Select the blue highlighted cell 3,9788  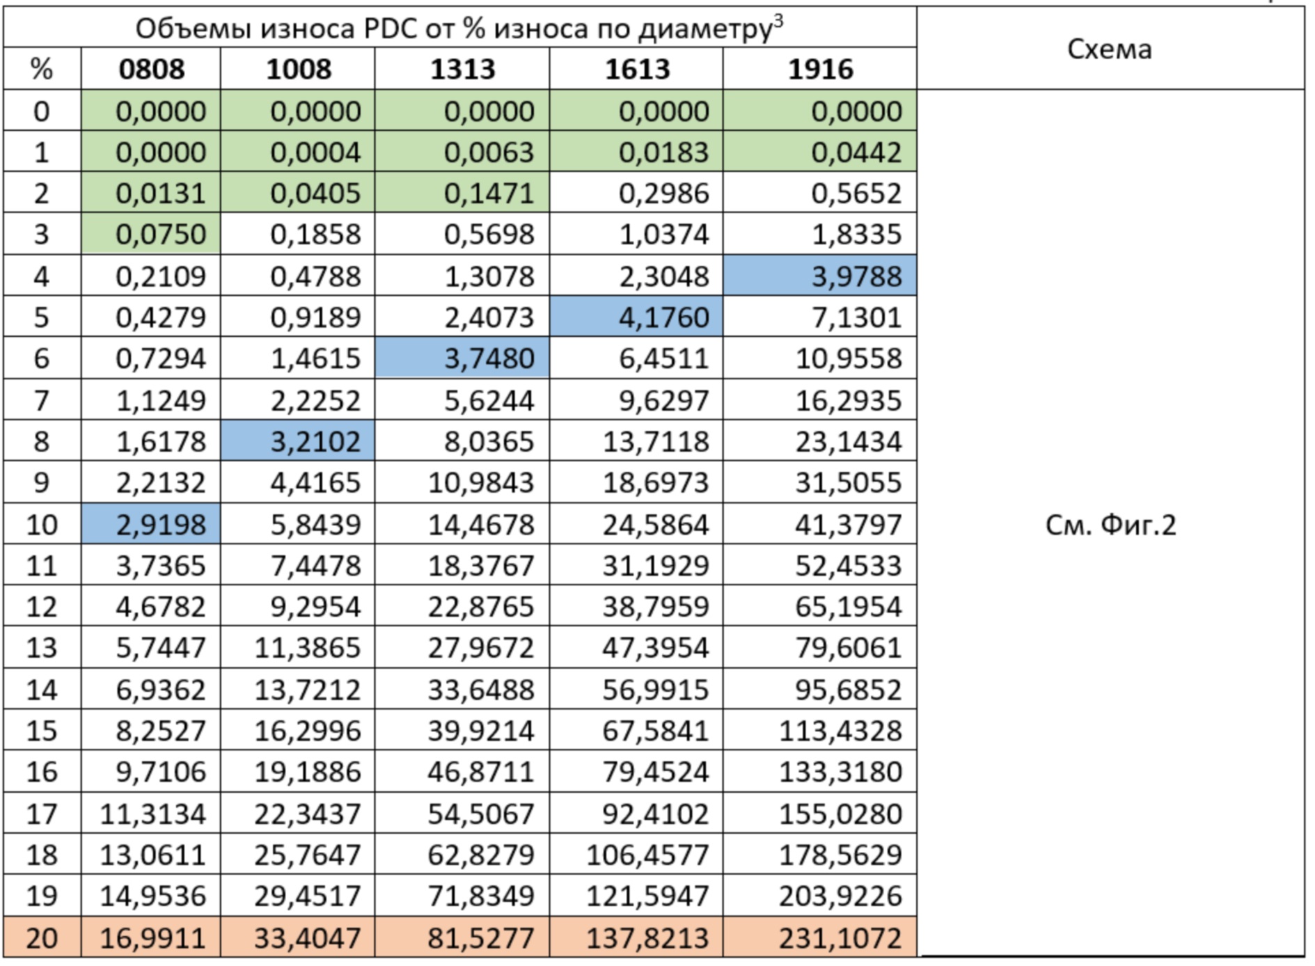(x=820, y=276)
